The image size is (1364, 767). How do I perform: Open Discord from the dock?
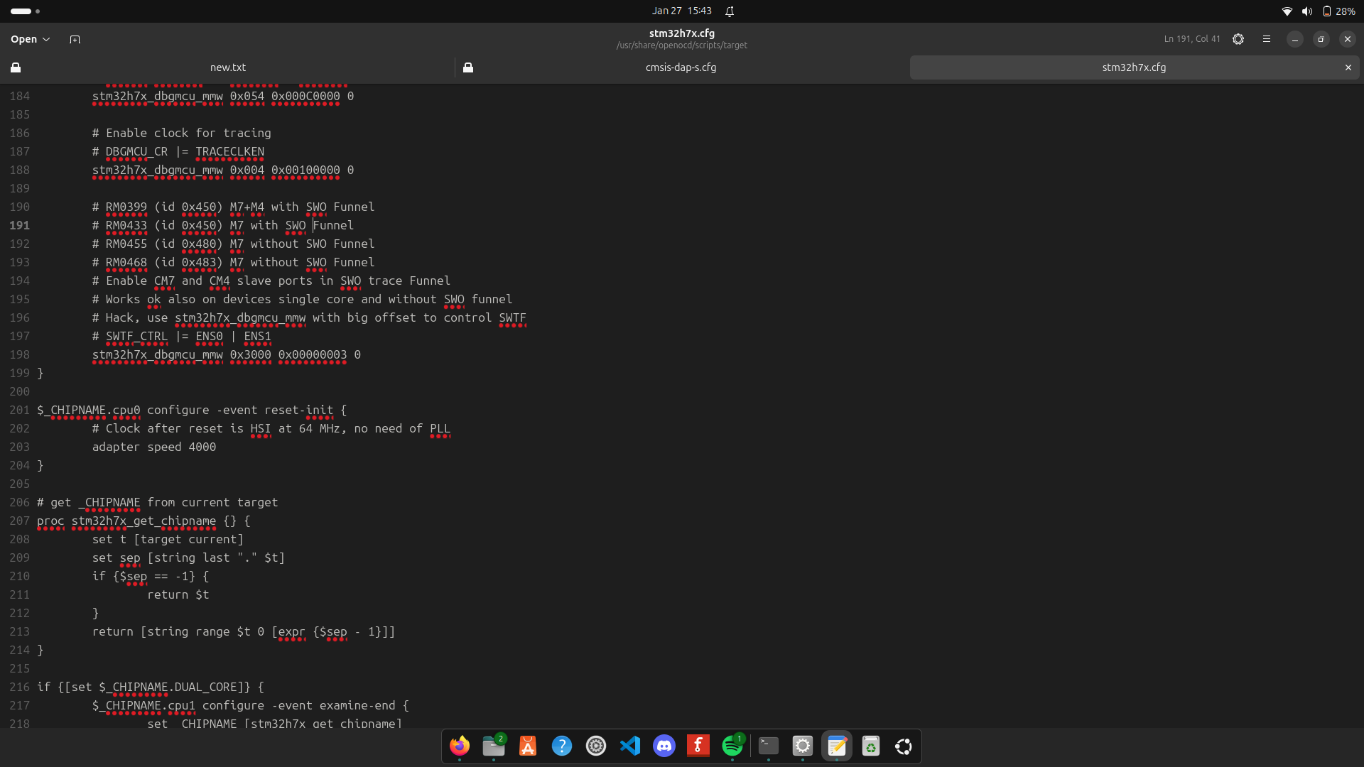pos(664,746)
